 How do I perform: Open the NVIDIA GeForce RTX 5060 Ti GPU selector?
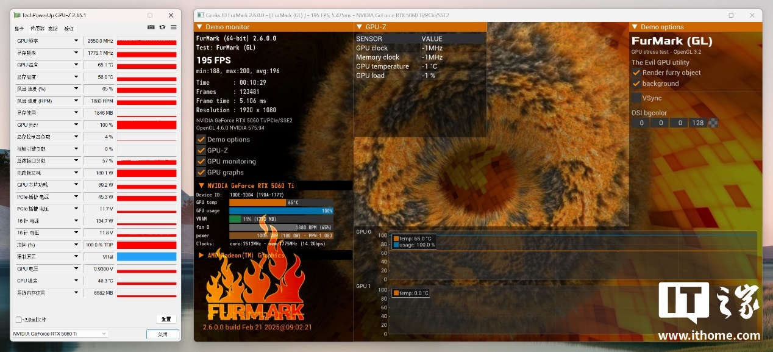pyautogui.click(x=60, y=334)
